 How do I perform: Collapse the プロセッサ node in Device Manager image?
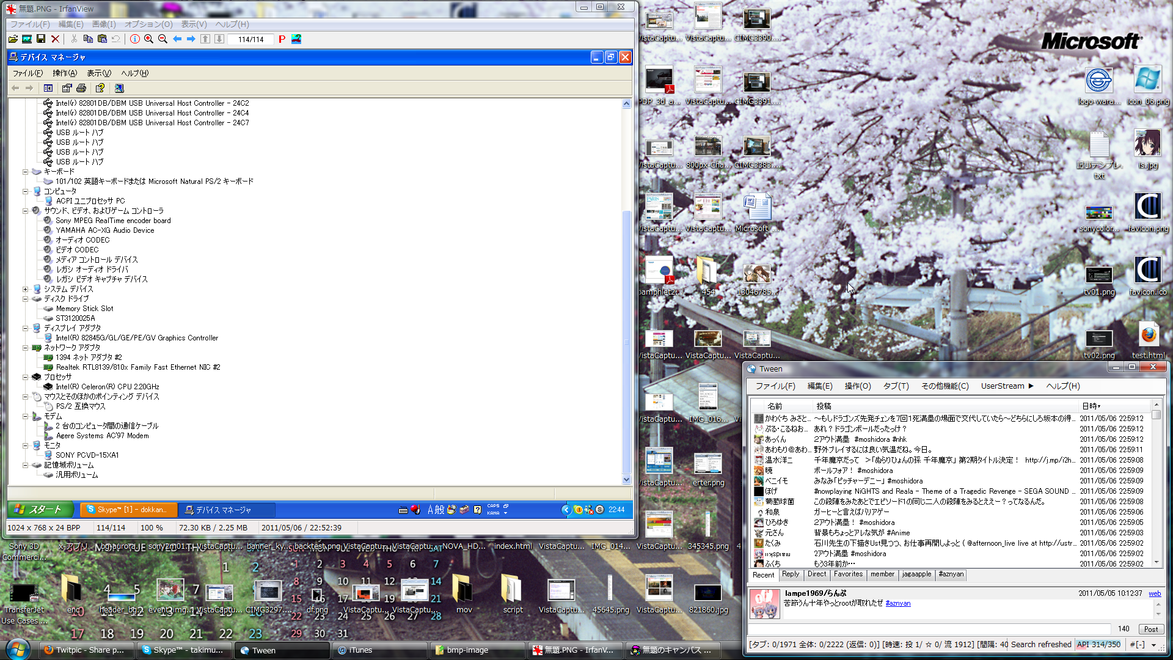26,377
